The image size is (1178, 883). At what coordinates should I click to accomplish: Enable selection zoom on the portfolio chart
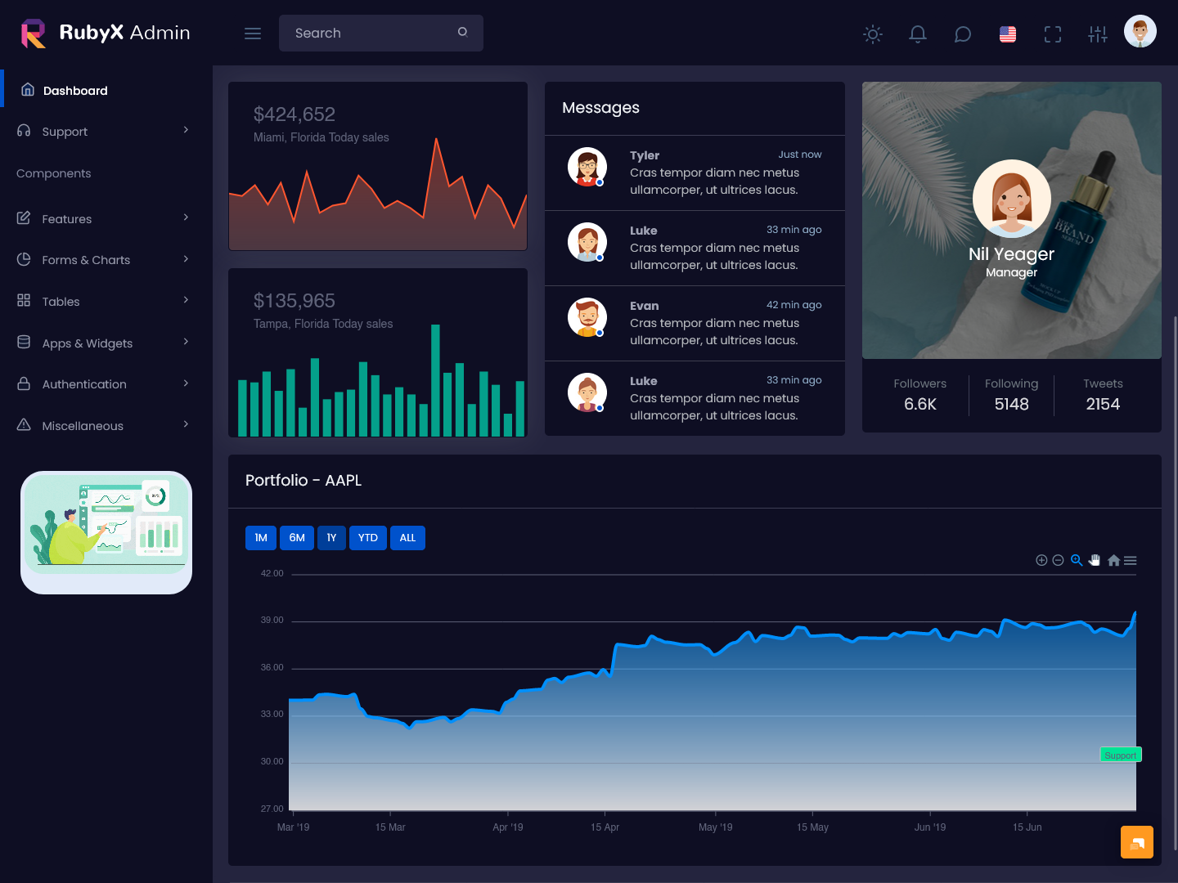point(1077,560)
